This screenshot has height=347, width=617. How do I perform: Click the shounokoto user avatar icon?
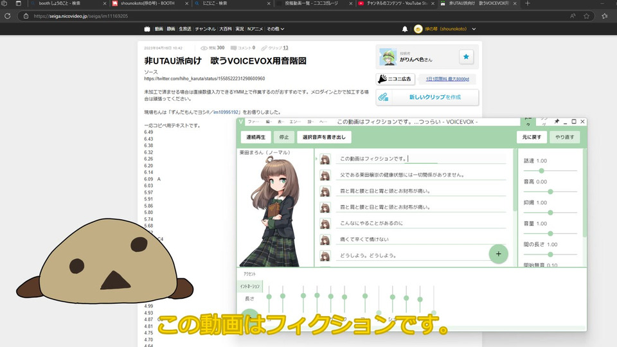pyautogui.click(x=418, y=29)
